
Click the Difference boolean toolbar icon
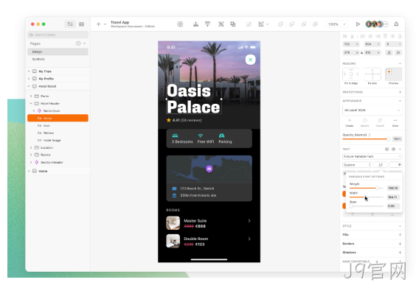[x=315, y=24]
